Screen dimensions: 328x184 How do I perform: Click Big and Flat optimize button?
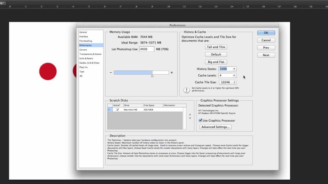216,62
